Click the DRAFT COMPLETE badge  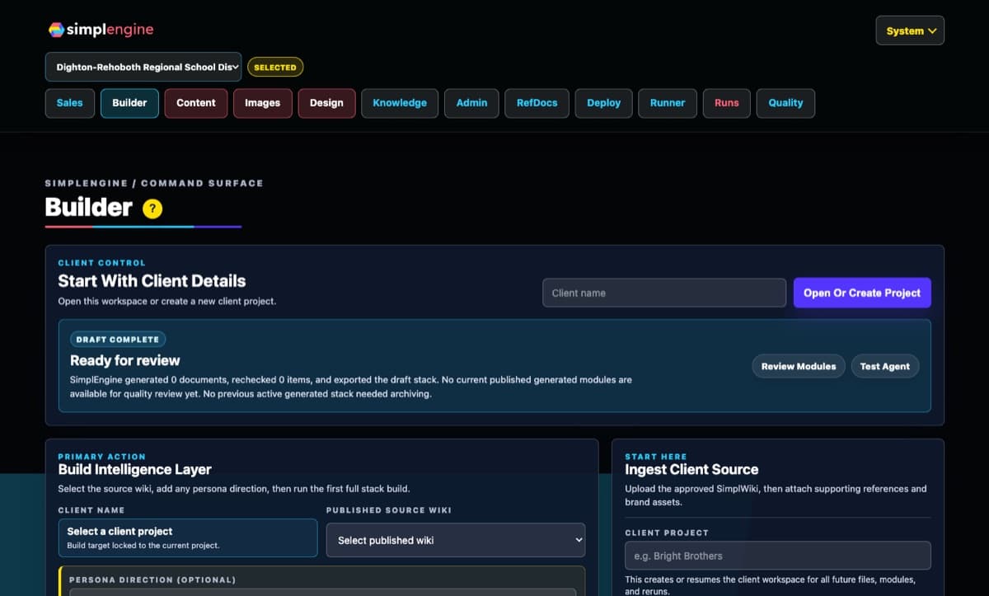point(118,340)
